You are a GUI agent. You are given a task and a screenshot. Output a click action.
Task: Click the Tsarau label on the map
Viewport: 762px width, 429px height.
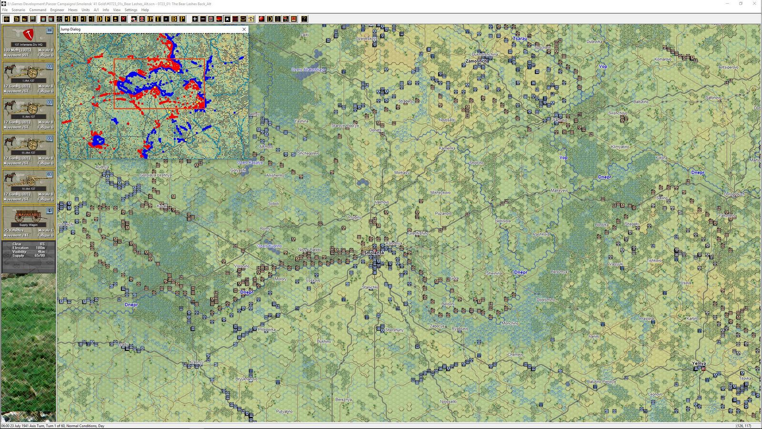click(x=520, y=38)
